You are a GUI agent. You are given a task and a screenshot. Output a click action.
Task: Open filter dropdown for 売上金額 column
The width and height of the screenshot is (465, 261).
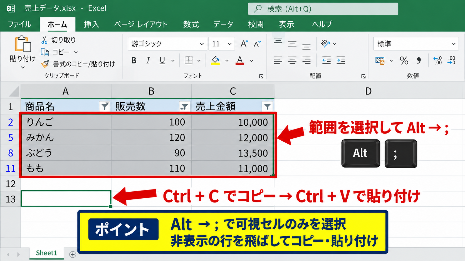click(267, 107)
